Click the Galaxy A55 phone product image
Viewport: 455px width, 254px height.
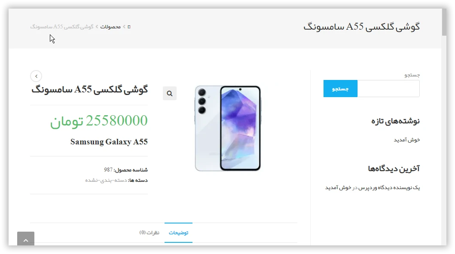pos(228,128)
